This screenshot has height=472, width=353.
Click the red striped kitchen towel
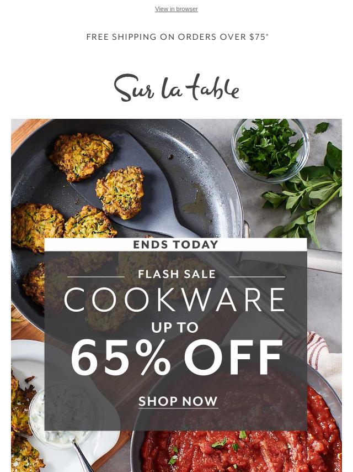click(323, 358)
